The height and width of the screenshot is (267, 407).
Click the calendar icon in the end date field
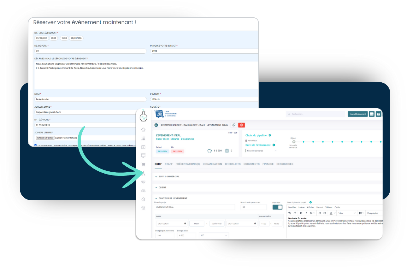tap(255, 224)
